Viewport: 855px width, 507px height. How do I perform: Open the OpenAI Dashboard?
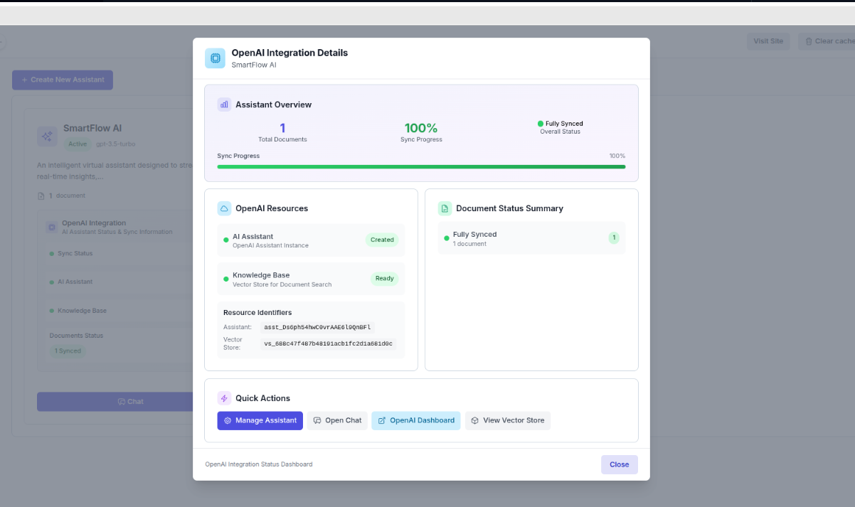pyautogui.click(x=415, y=420)
